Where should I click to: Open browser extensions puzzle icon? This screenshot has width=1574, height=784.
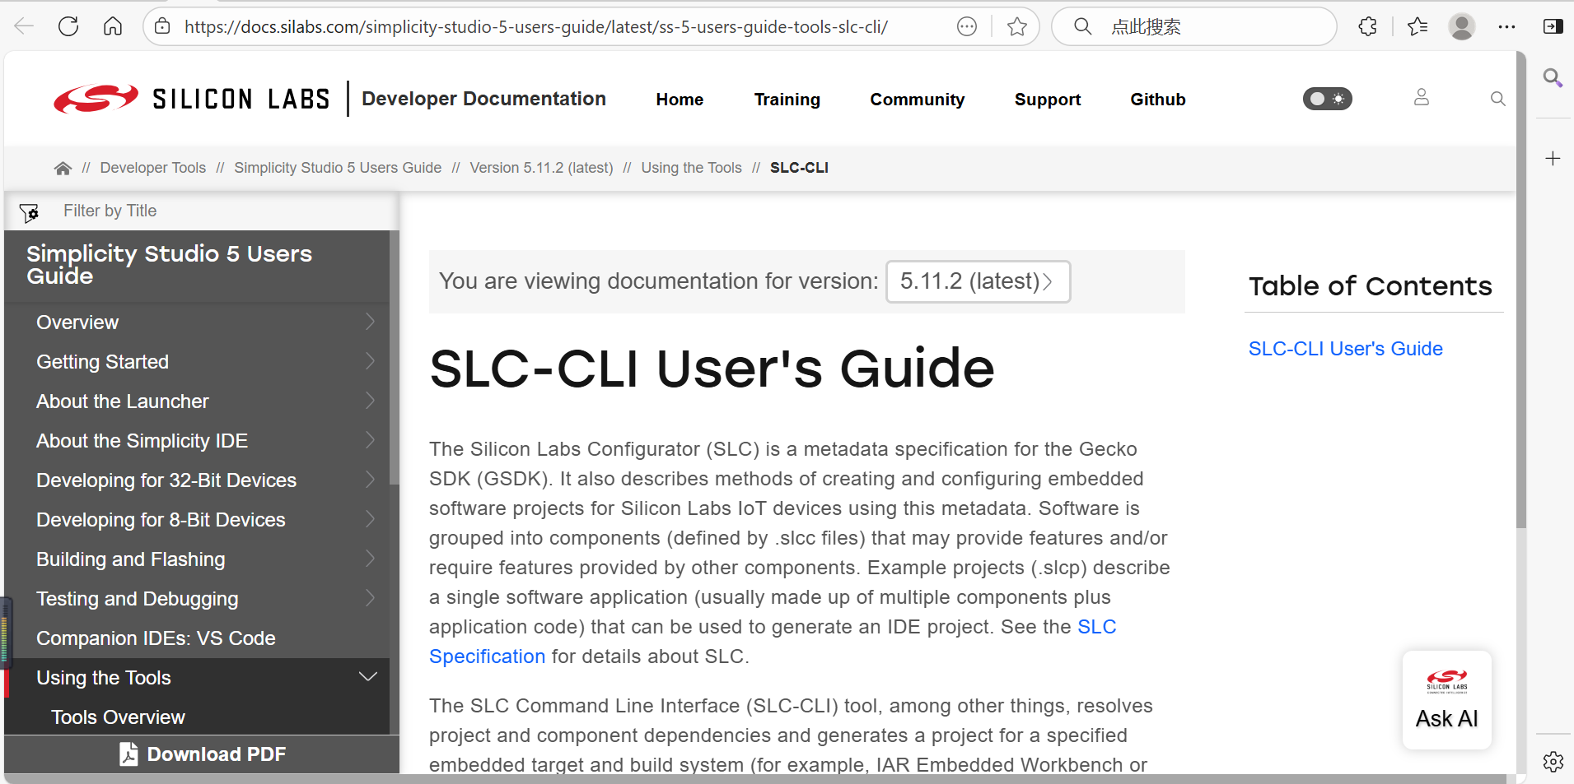click(1368, 26)
